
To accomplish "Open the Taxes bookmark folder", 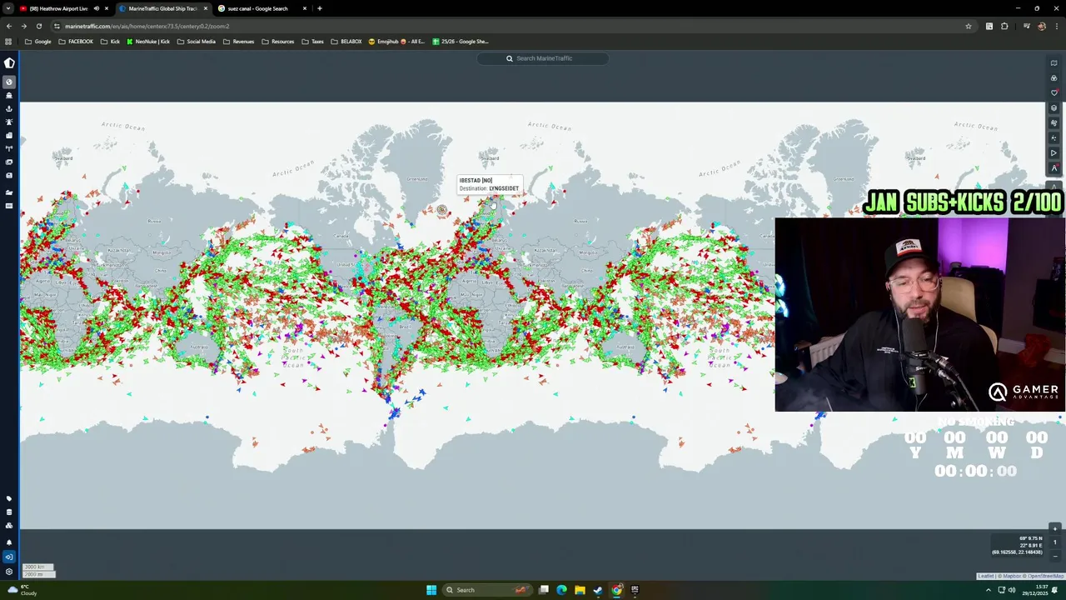I will [312, 42].
